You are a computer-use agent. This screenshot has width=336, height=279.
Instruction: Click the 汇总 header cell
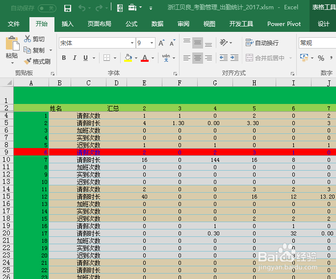coord(116,108)
